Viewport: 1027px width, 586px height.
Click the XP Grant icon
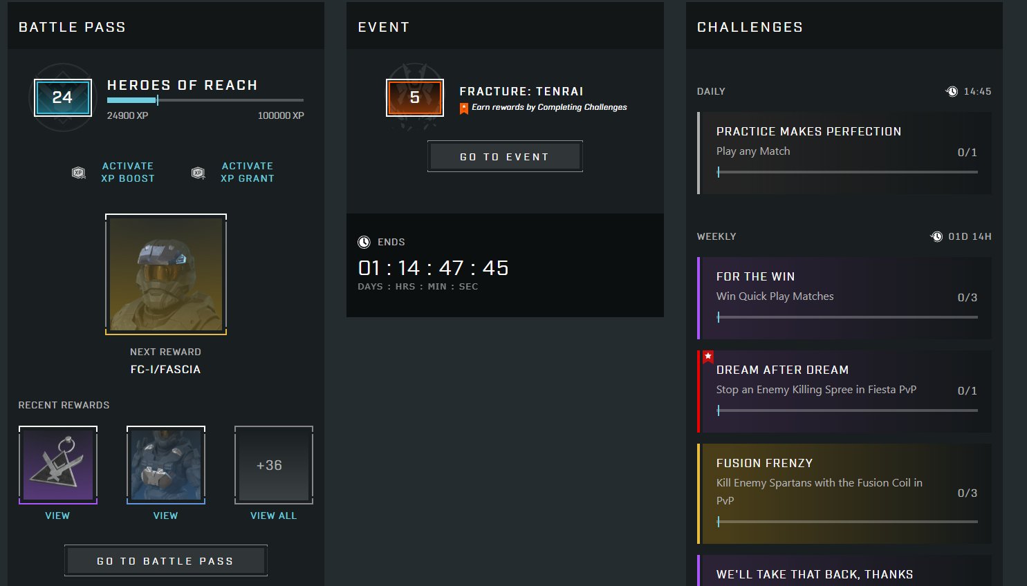[x=198, y=173]
